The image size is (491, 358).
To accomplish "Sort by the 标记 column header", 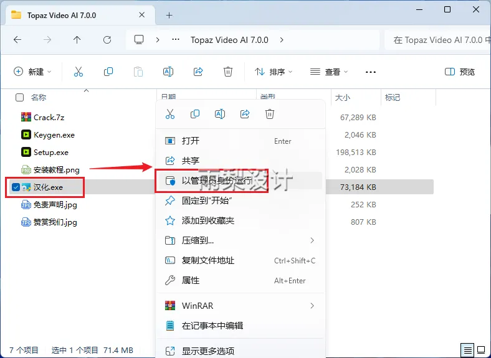I will 393,98.
